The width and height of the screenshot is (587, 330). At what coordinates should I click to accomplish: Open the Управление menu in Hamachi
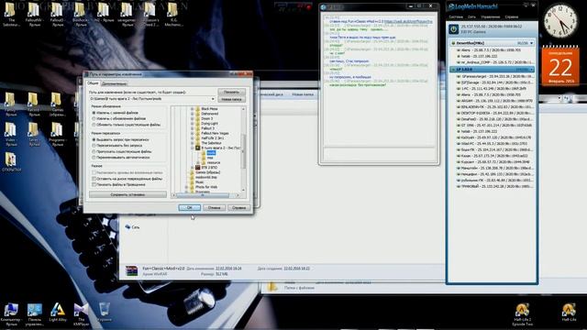coord(491,16)
